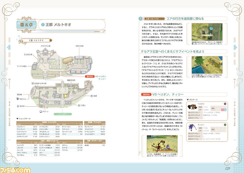Click the コアの行方を道具屋に尋ねる heading
Viewport: 244px width, 173px height.
point(185,19)
